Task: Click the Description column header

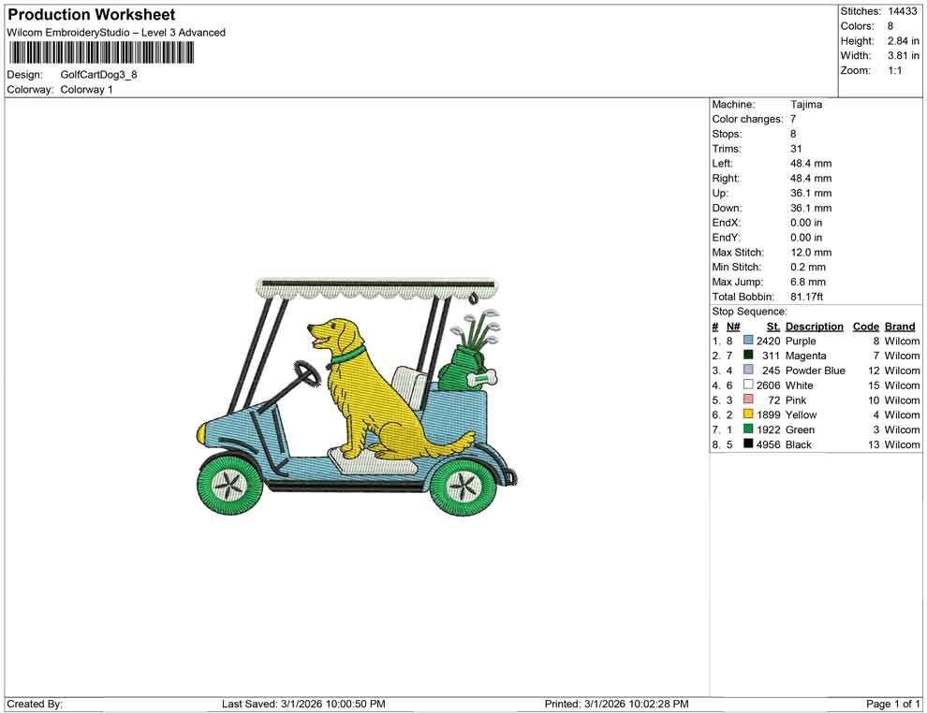Action: click(x=814, y=326)
